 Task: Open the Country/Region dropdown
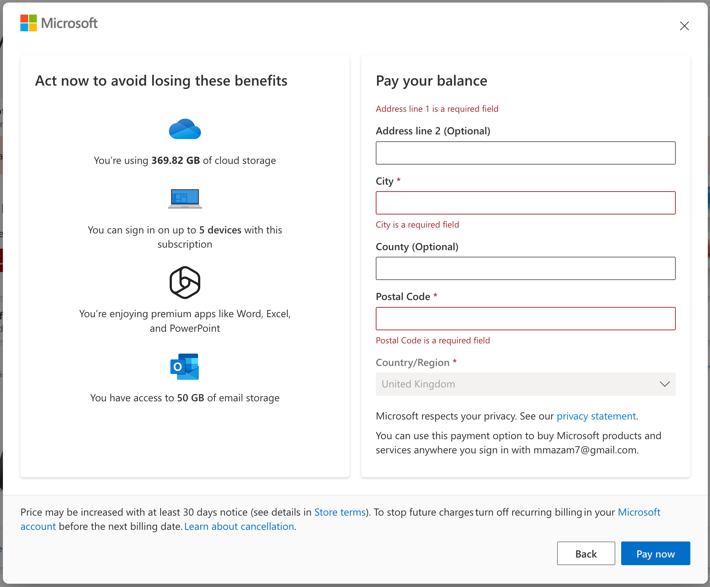[x=525, y=384]
